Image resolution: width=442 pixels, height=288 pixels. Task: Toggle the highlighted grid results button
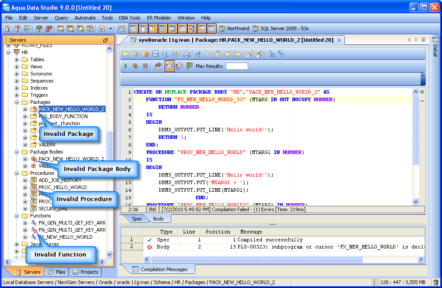pyautogui.click(x=169, y=66)
